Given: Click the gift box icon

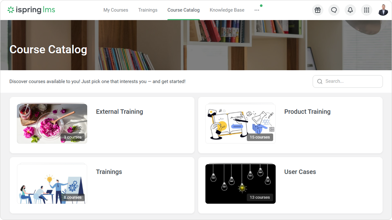Looking at the screenshot, I should (318, 10).
